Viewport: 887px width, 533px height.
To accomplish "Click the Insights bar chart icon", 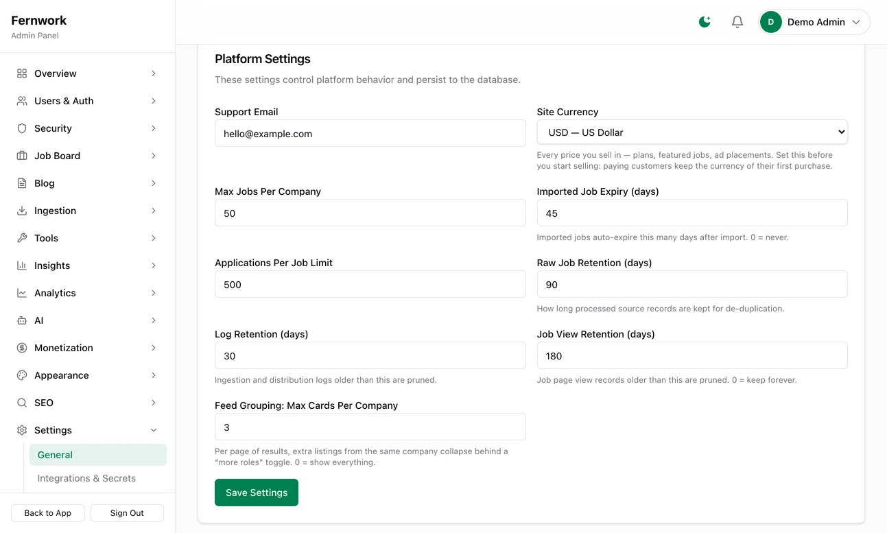I will click(x=22, y=265).
